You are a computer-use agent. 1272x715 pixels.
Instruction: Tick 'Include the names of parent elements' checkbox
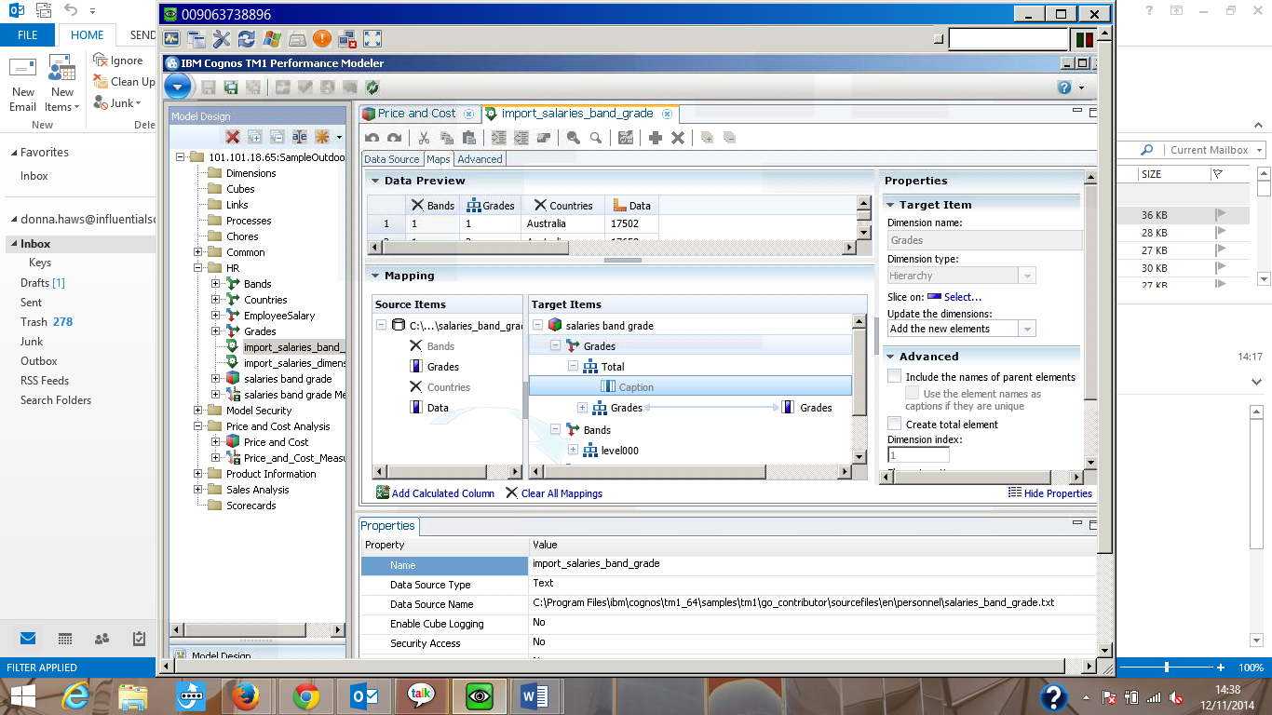pyautogui.click(x=895, y=377)
